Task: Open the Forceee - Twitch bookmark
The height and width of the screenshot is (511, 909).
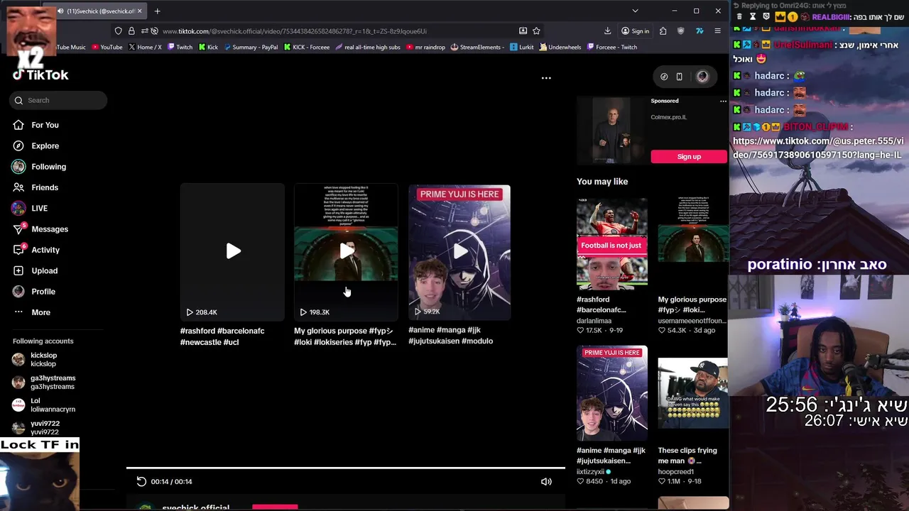Action: pyautogui.click(x=612, y=47)
